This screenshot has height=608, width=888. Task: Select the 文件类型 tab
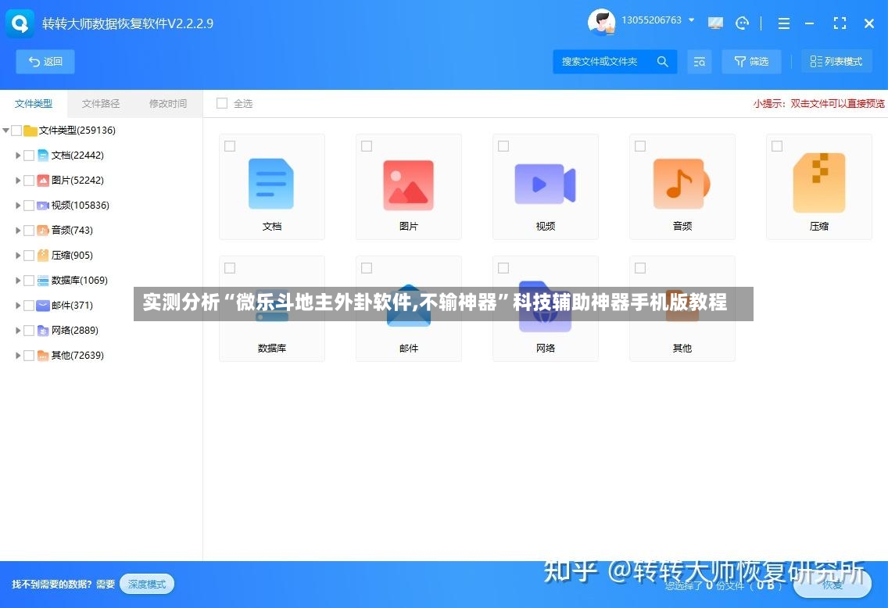tap(34, 104)
